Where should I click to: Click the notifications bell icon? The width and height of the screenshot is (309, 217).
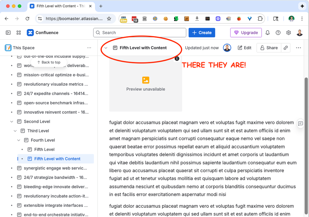268,32
